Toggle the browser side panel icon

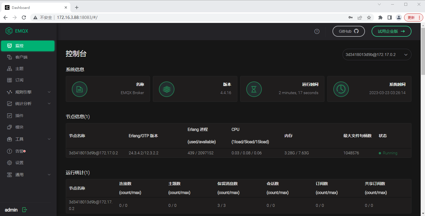click(x=390, y=17)
